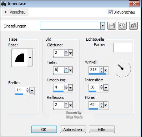
Task: Click the Tiefe spinner arrows
Action: (x=66, y=70)
